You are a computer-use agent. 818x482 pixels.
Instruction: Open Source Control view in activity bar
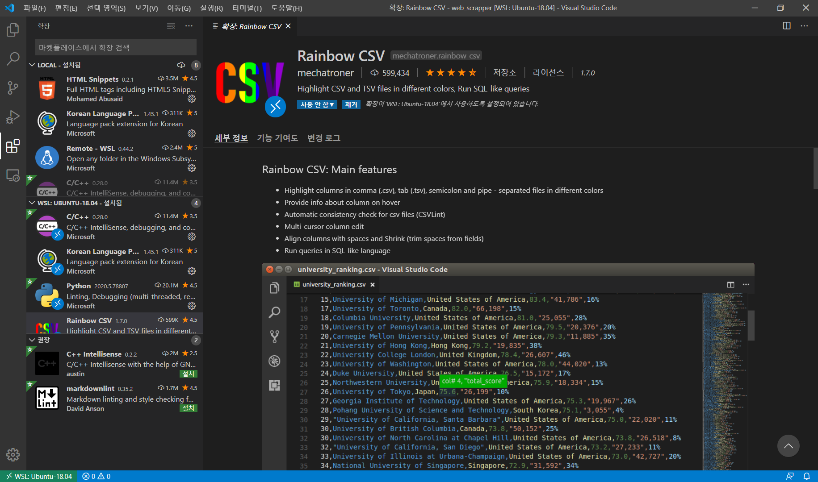click(13, 87)
